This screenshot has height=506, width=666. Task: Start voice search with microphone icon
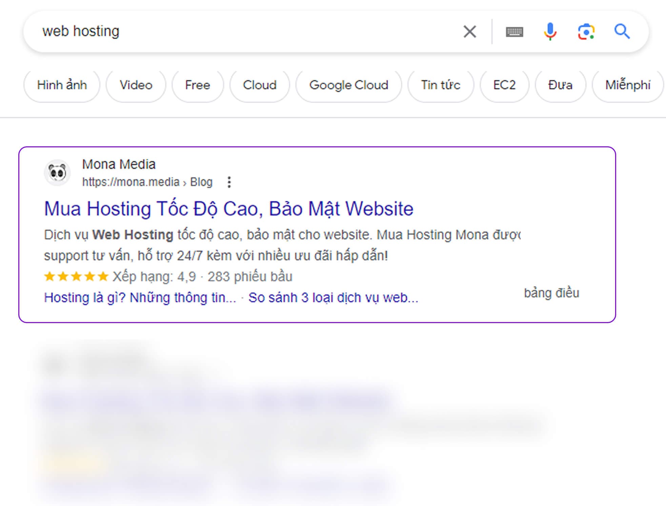click(550, 31)
